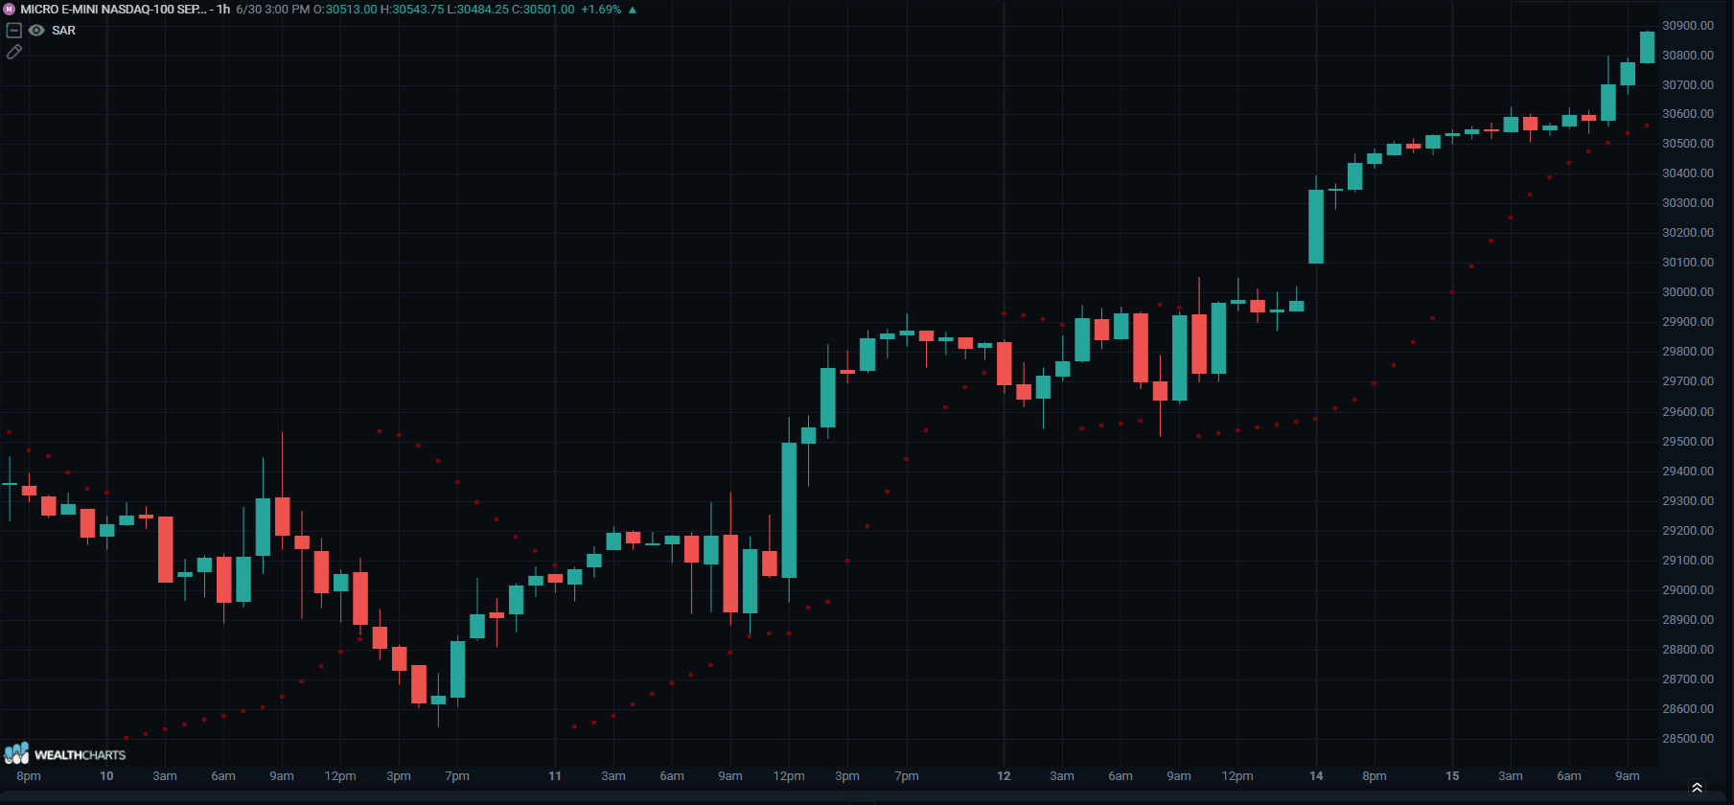The image size is (1734, 805).
Task: Open the MICRO E-MINI NASDAQ-100 symbol title
Action: pos(113,10)
